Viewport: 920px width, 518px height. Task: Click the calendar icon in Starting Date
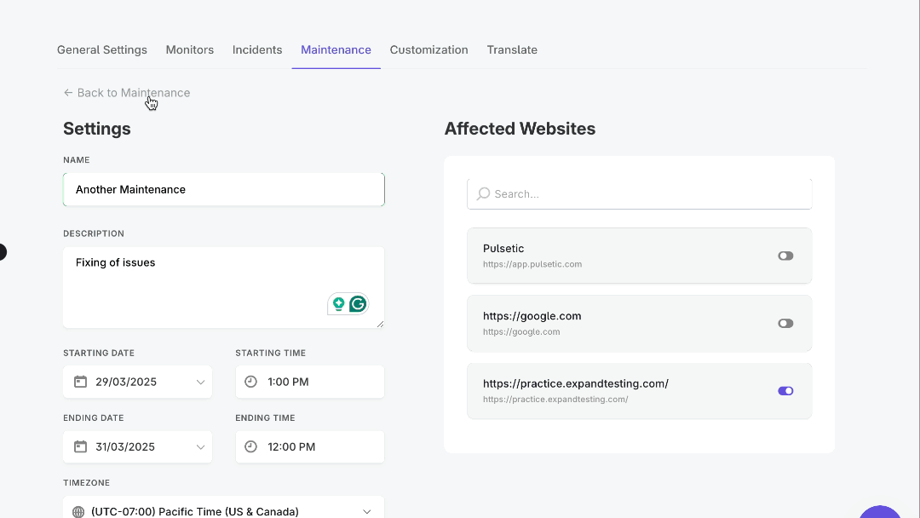80,382
